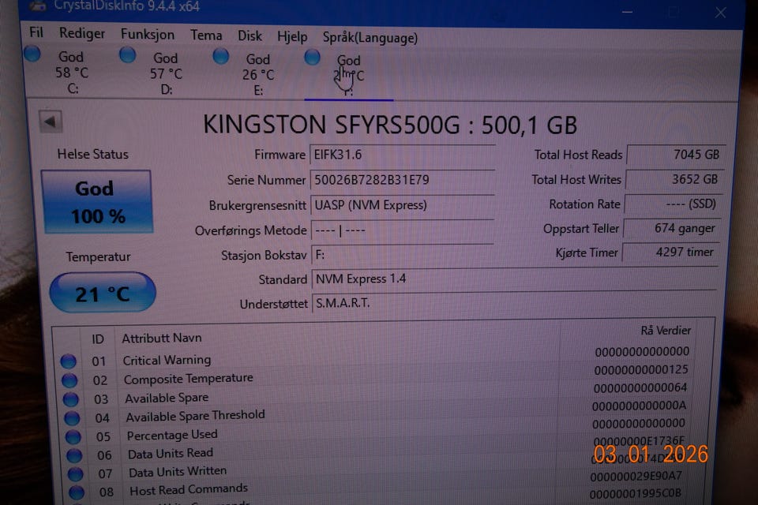Click the Stasjon Bokstav field showing F:
758x505 pixels.
403,255
